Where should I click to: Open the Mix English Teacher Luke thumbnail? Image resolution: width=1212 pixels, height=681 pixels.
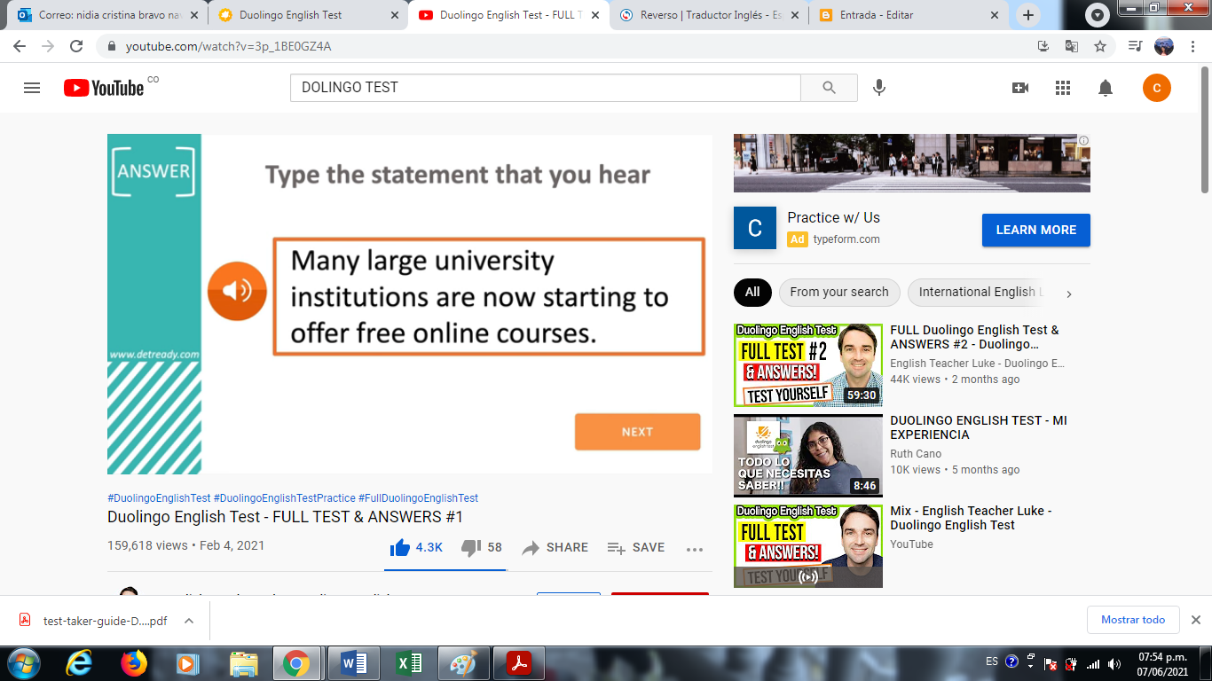pos(808,546)
